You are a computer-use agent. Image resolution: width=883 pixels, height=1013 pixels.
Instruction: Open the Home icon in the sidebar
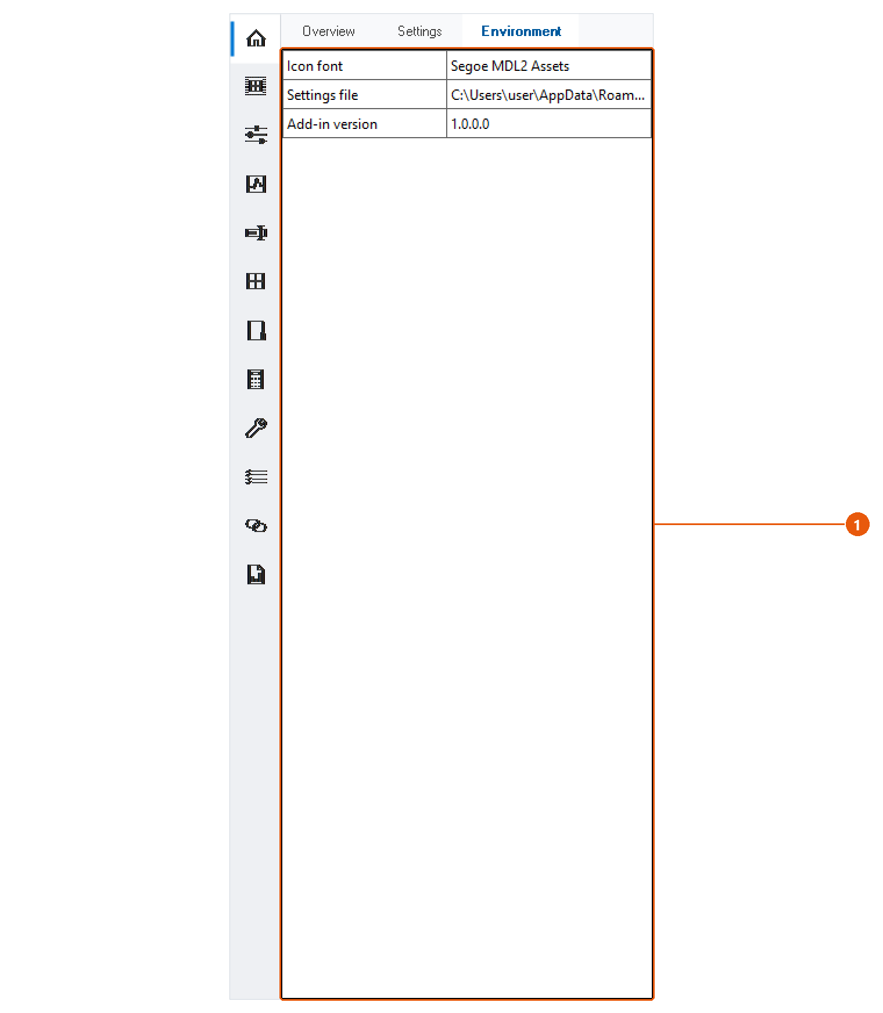pyautogui.click(x=256, y=38)
